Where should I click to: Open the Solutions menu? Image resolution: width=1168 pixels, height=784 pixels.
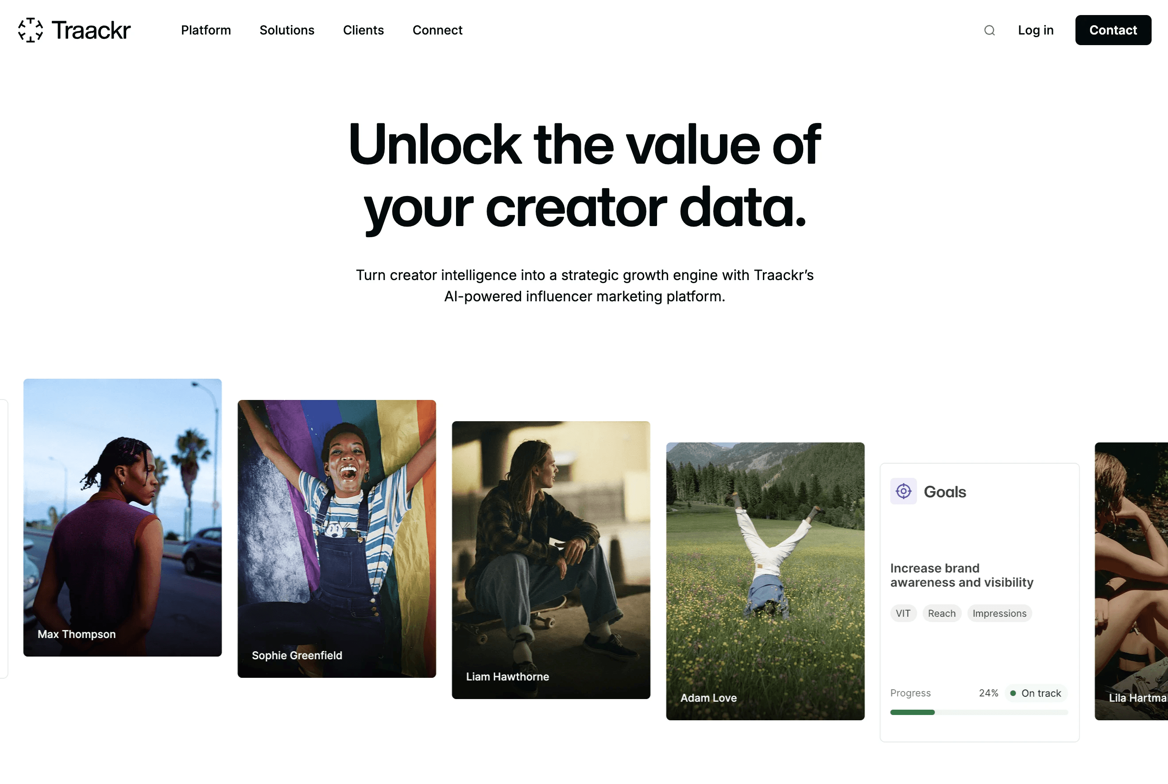point(286,30)
